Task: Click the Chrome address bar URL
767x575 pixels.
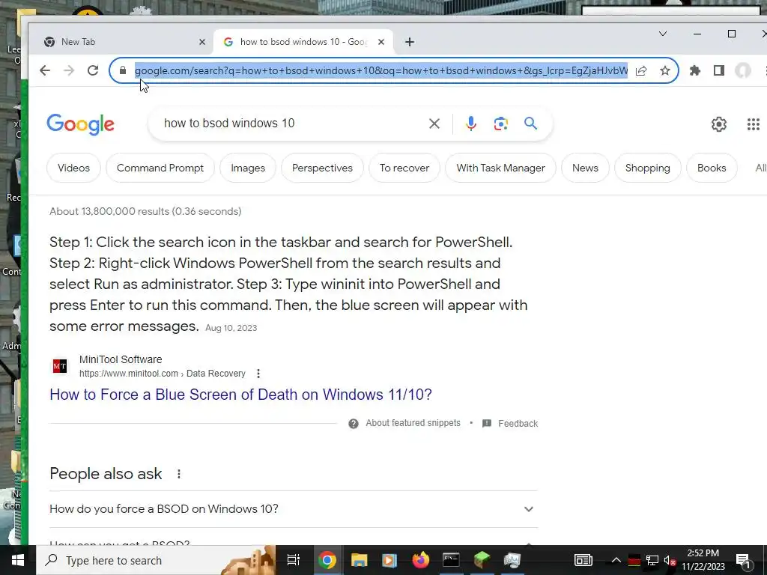Action: [381, 70]
